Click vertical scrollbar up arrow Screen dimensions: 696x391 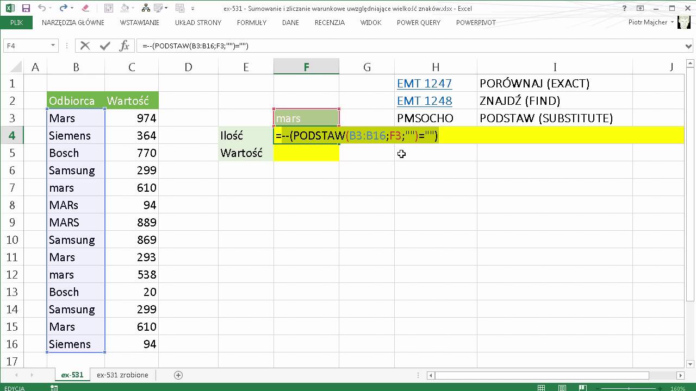690,64
